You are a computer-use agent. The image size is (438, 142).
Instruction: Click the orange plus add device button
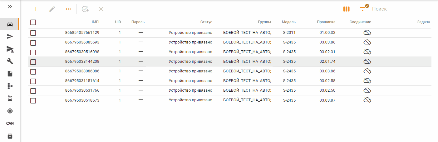click(x=36, y=9)
